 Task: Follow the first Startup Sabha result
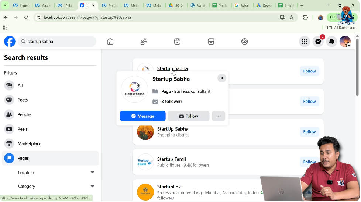pos(309,71)
